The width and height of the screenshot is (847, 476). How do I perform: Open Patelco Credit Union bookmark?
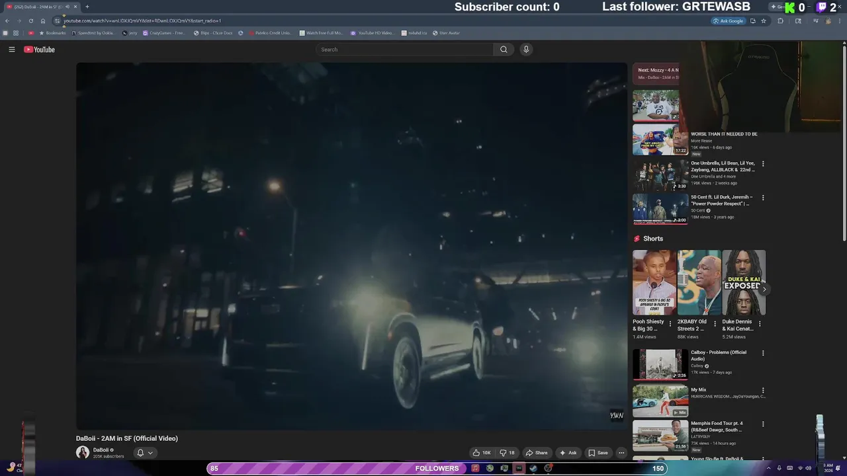click(x=269, y=33)
